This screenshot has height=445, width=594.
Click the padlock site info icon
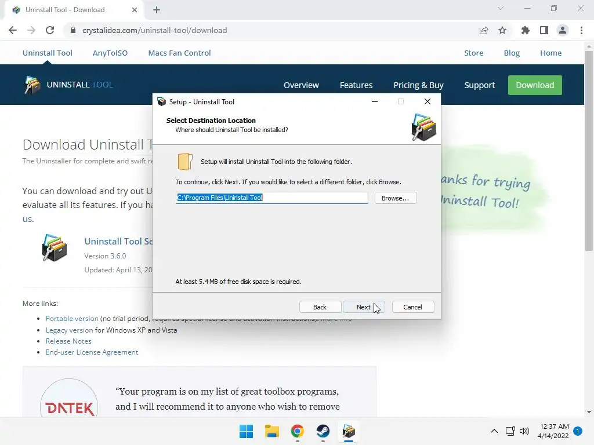click(73, 30)
